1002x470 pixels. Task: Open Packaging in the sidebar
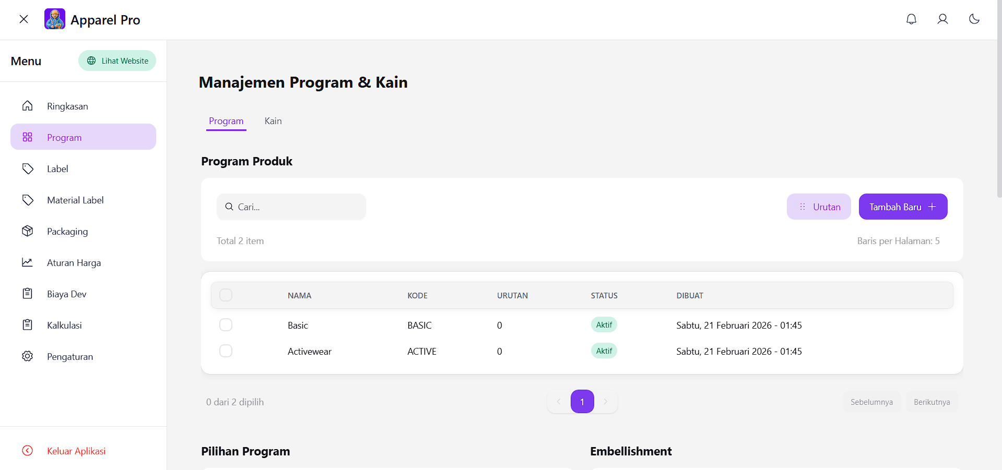pyautogui.click(x=83, y=231)
